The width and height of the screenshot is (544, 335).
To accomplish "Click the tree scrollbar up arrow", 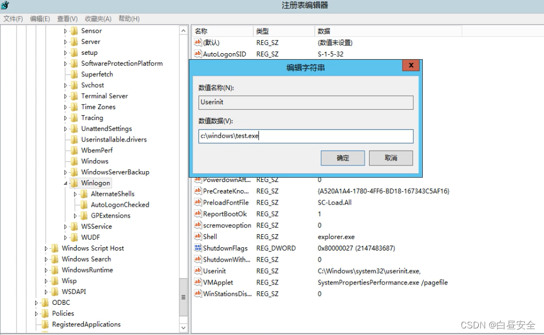I will point(183,31).
